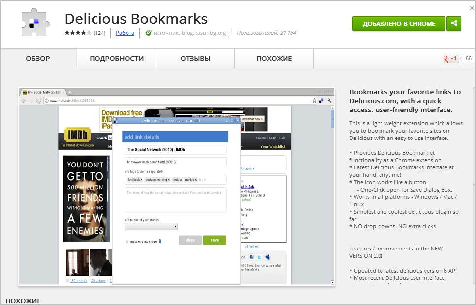This screenshot has width=476, height=305.
Task: Open the Работа category link
Action: (x=125, y=33)
